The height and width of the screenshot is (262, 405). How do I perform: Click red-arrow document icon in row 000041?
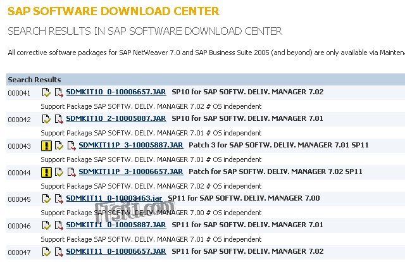[58, 92]
